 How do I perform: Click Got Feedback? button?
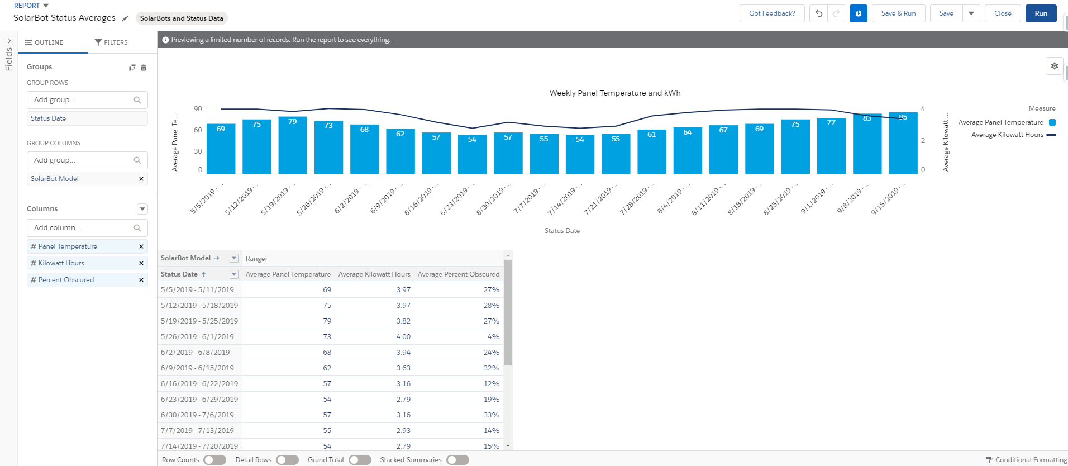coord(772,13)
